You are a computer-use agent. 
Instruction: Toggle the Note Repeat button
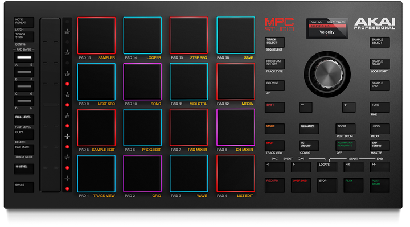pyautogui.click(x=24, y=22)
